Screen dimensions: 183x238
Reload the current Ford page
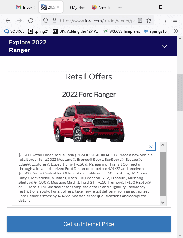coord(31,20)
